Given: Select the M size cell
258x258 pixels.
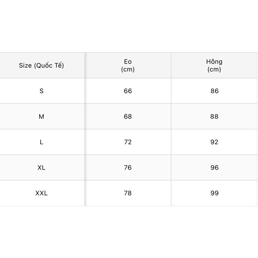Looking at the screenshot, I should click(42, 116).
